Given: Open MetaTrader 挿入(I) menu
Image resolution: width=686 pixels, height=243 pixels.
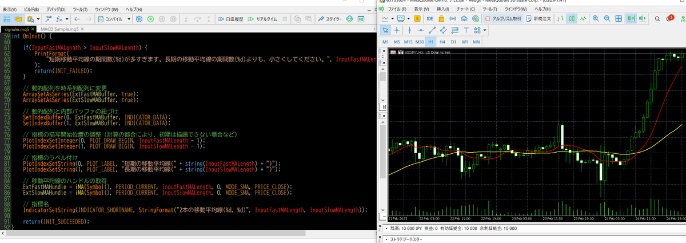Looking at the screenshot, I should tap(443, 9).
